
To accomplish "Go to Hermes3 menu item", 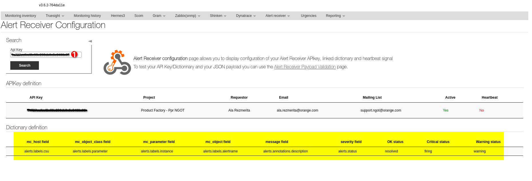I will click(x=118, y=16).
